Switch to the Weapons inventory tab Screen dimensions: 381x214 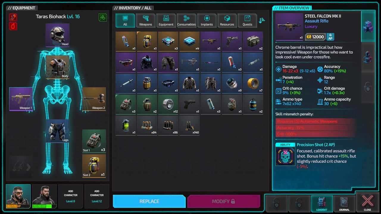(x=146, y=21)
